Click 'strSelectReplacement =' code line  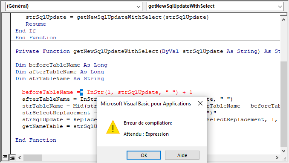click(59, 113)
